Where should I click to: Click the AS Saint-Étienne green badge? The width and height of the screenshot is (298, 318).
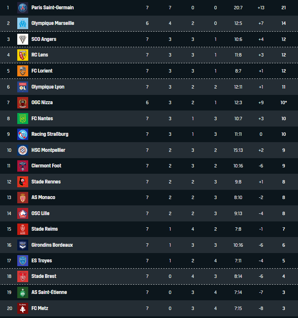(22, 292)
